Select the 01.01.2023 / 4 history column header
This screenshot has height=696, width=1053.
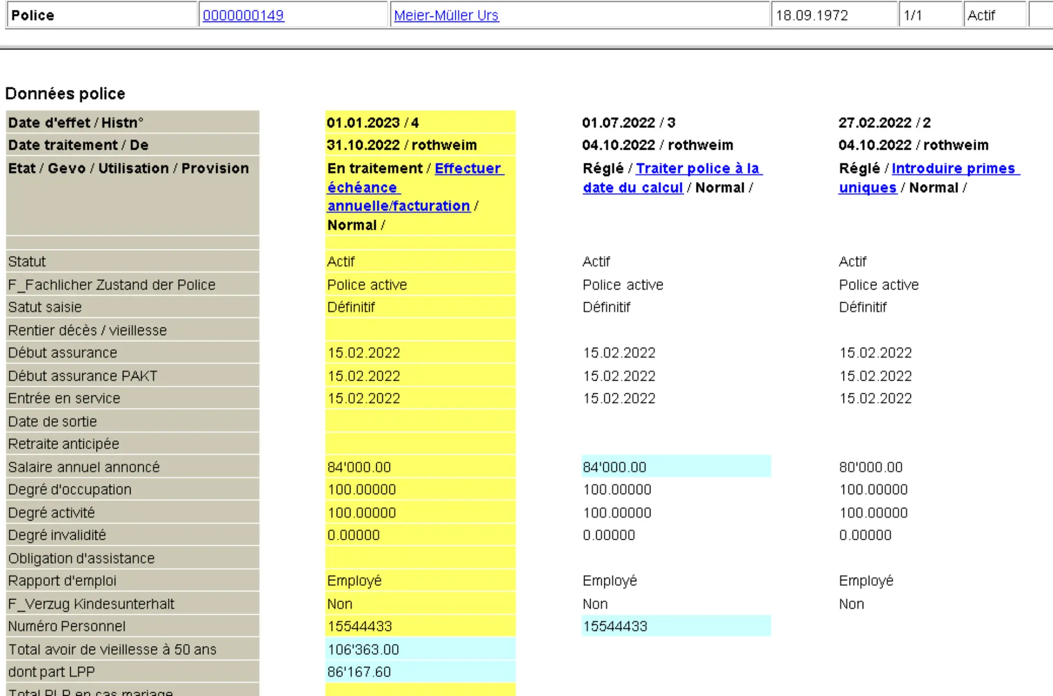pos(372,122)
